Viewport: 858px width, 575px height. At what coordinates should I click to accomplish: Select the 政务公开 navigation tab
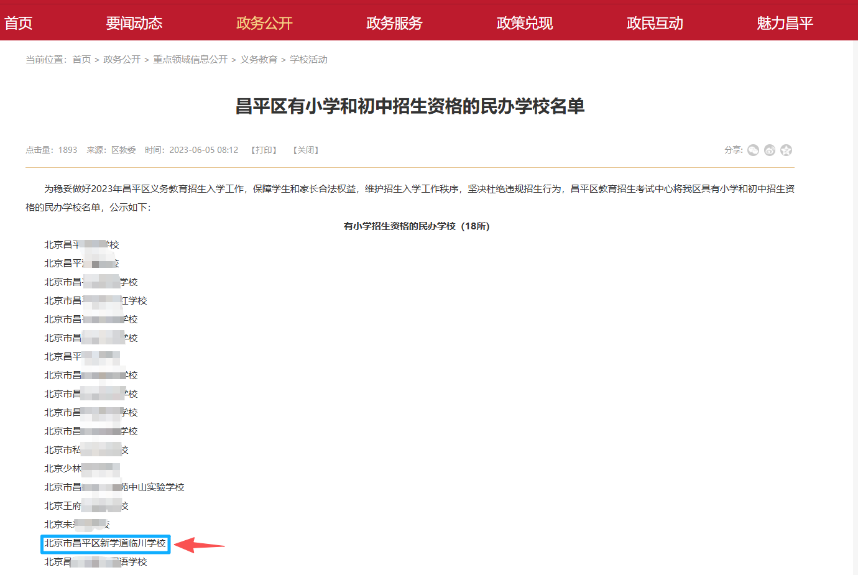click(x=264, y=24)
